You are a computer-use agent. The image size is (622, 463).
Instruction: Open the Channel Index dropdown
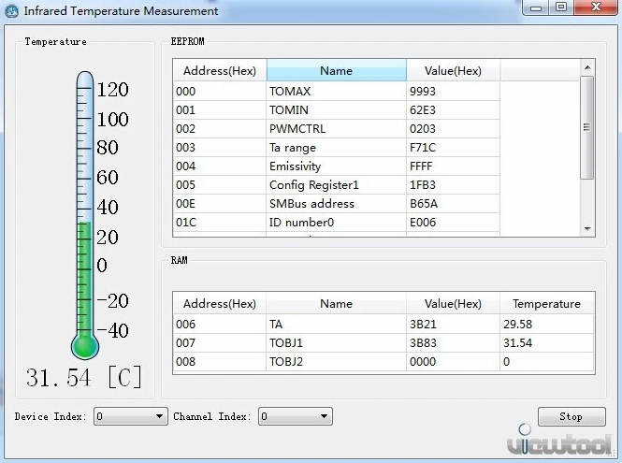(x=296, y=416)
